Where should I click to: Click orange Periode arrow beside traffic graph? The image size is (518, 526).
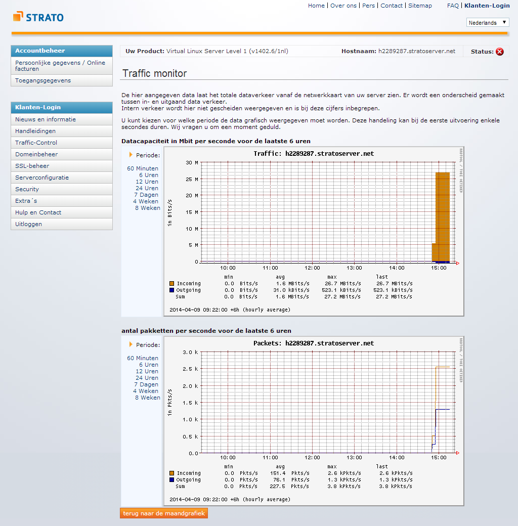[x=131, y=155]
